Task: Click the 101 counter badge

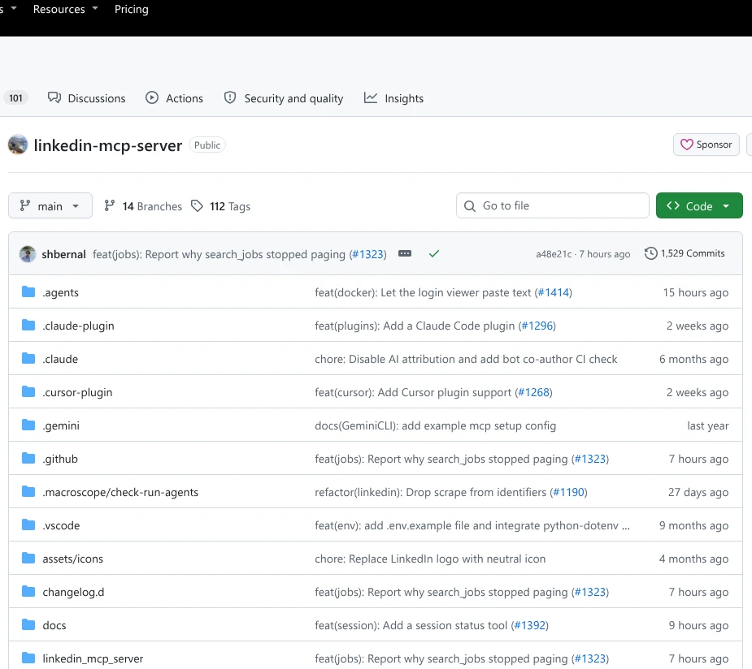Action: pos(15,98)
